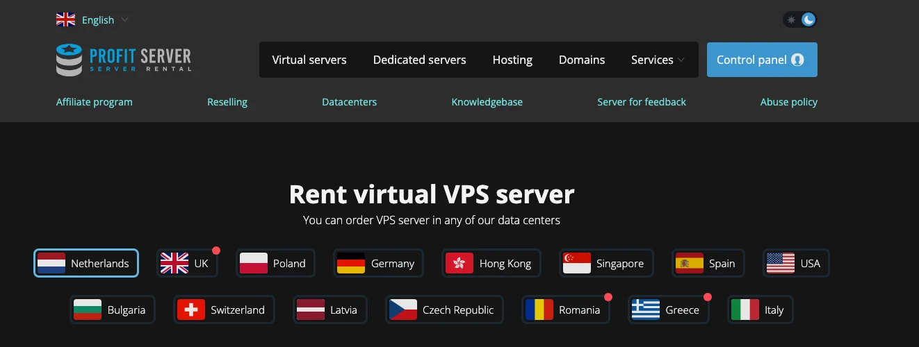Open the Control panel button
Image resolution: width=919 pixels, height=347 pixels.
click(762, 60)
